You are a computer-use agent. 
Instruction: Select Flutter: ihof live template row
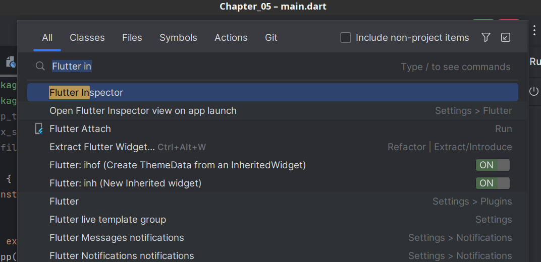pos(273,165)
